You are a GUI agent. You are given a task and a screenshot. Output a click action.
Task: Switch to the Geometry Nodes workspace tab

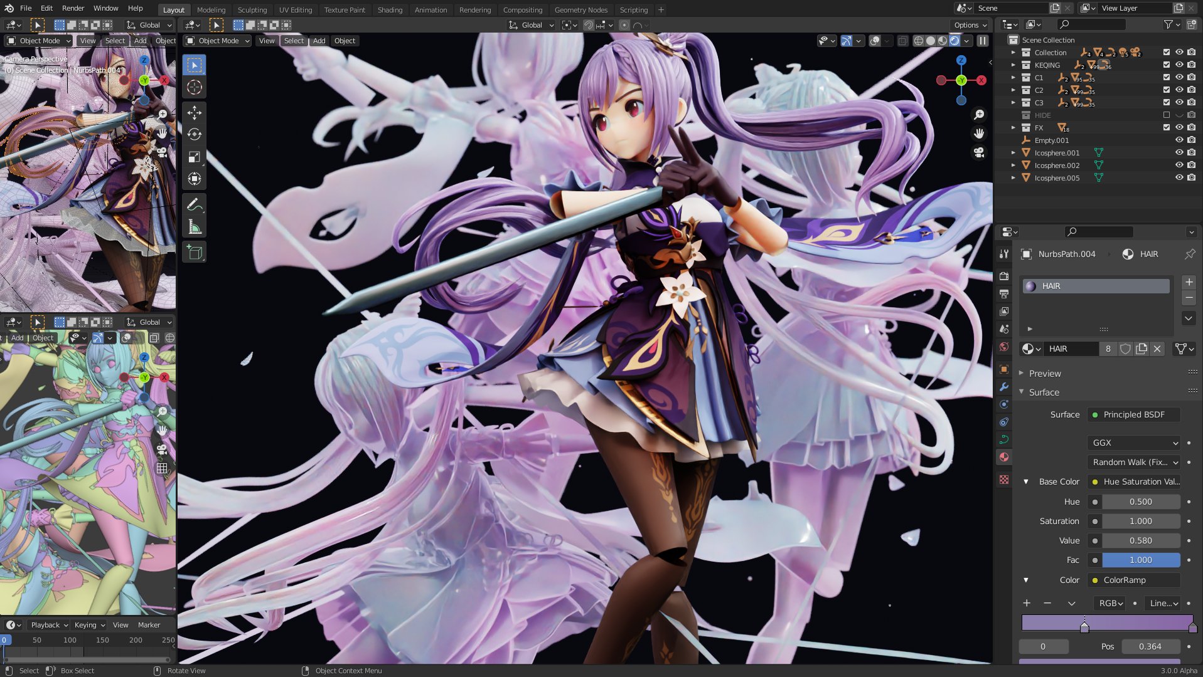580,10
